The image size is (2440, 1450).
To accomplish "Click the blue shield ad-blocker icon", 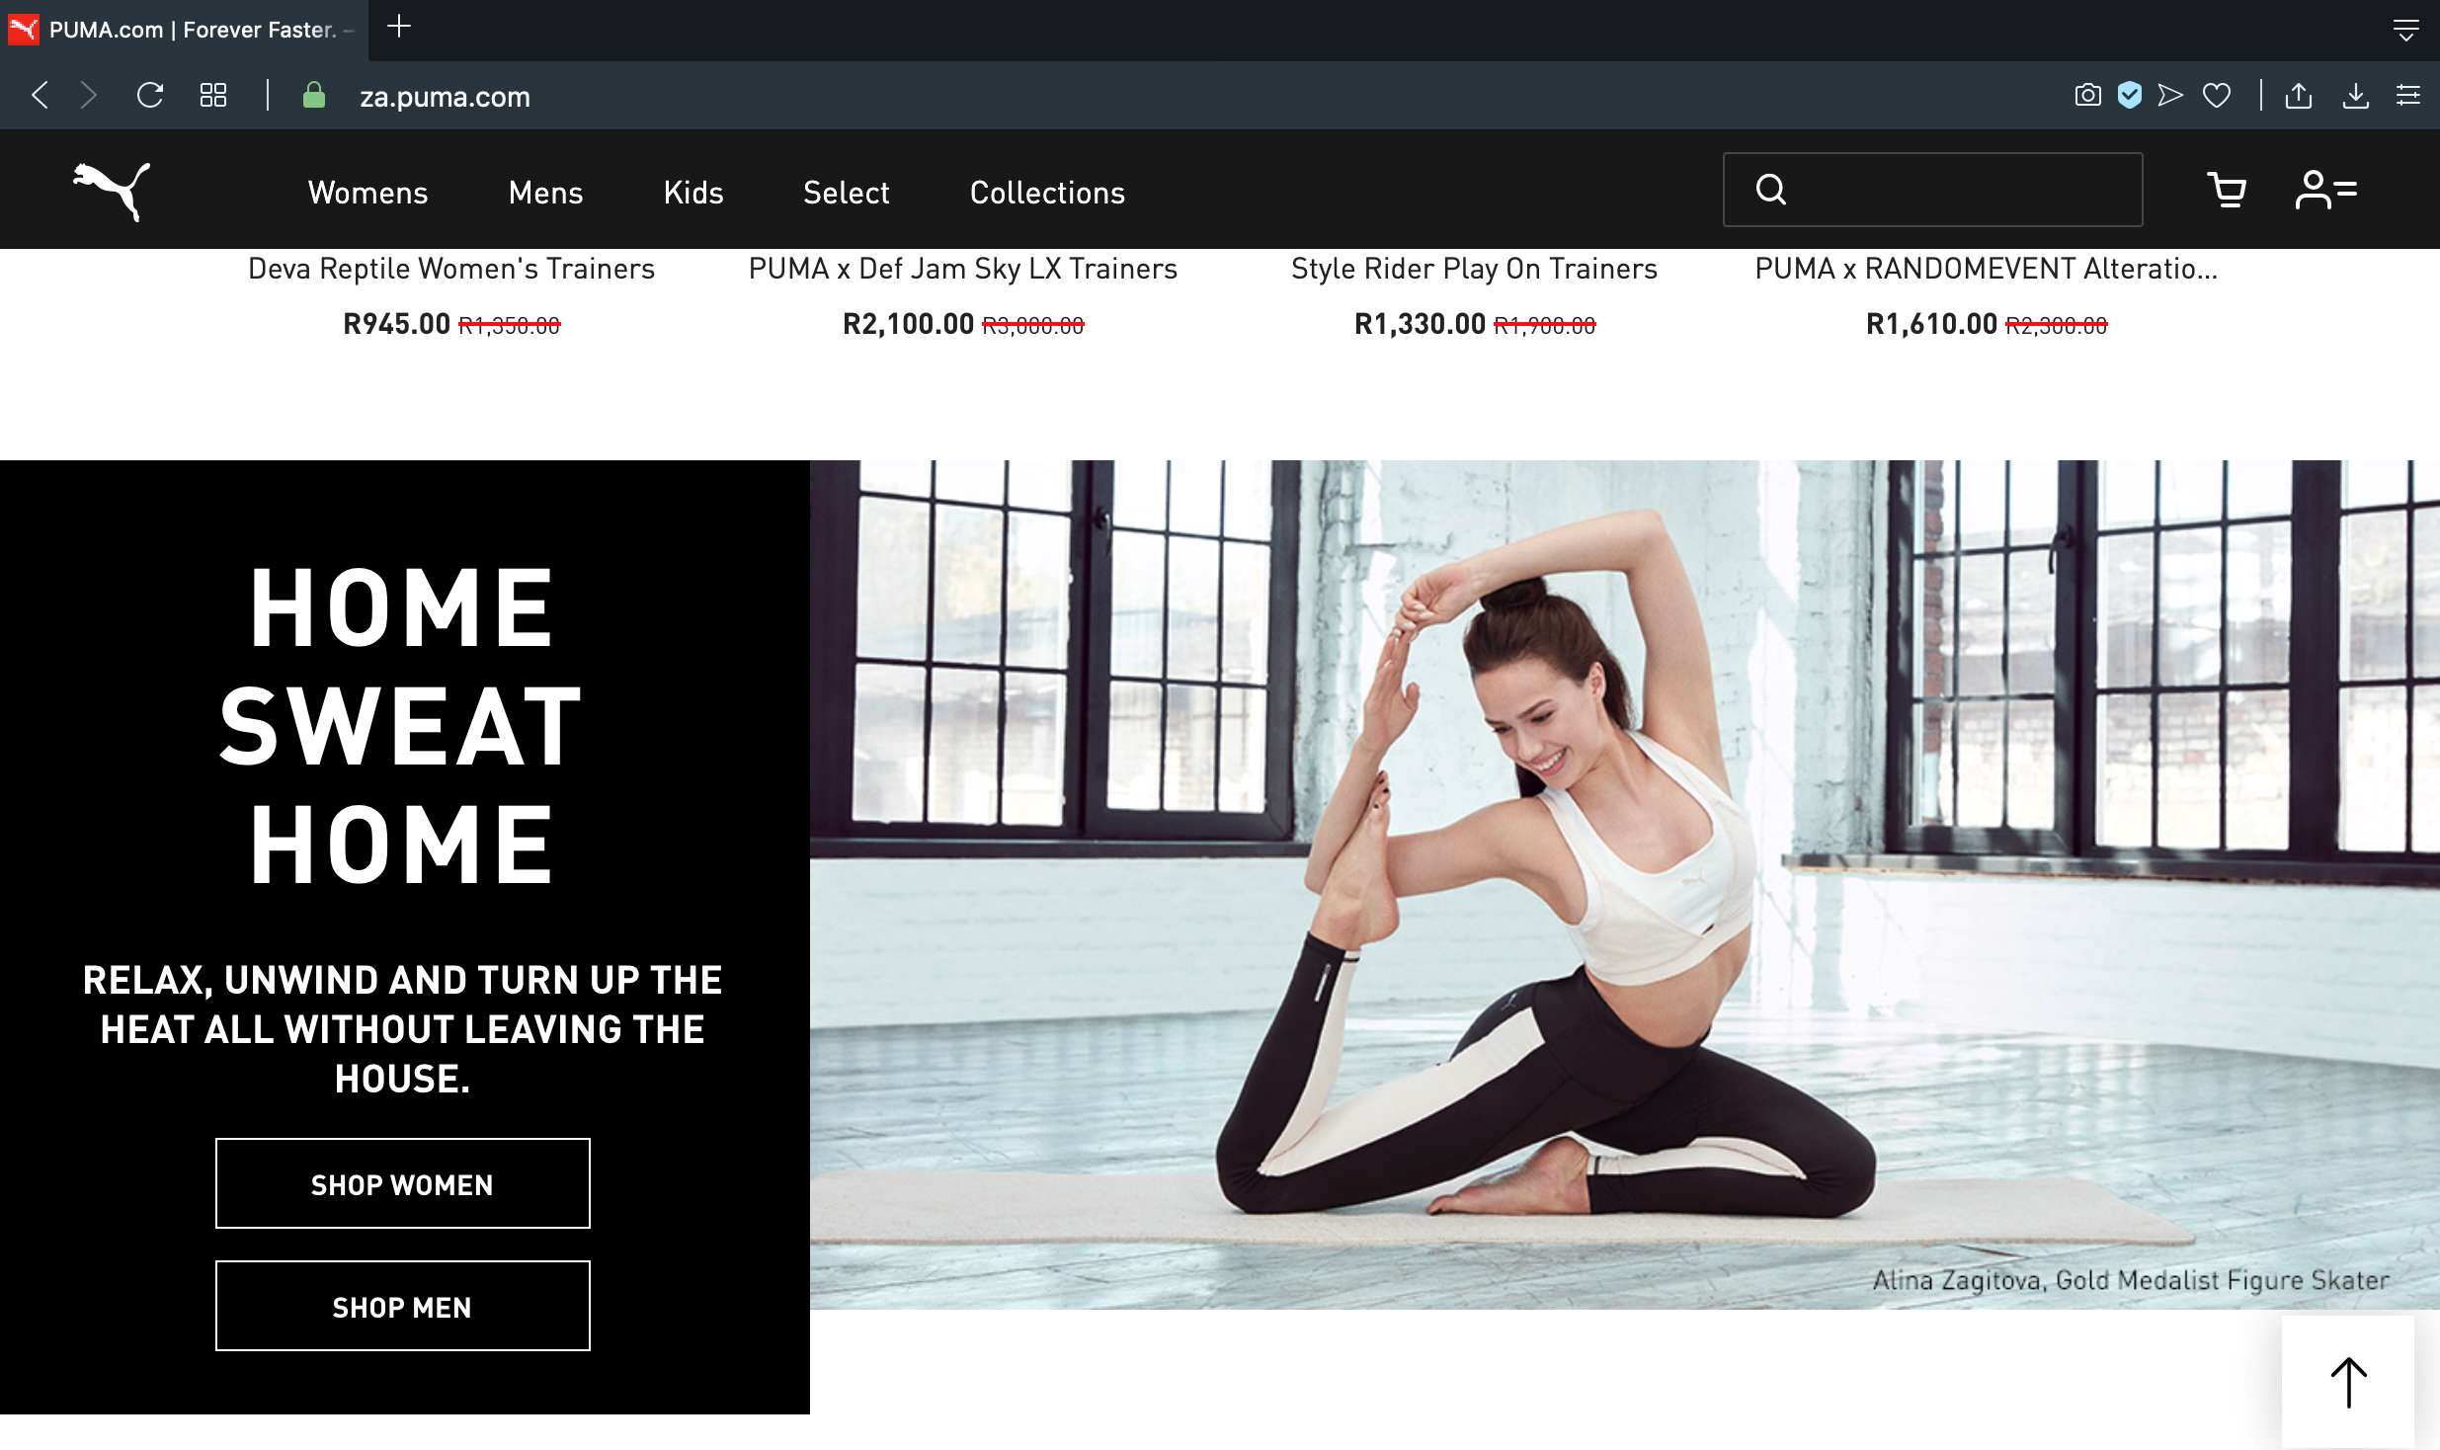I will point(2130,95).
